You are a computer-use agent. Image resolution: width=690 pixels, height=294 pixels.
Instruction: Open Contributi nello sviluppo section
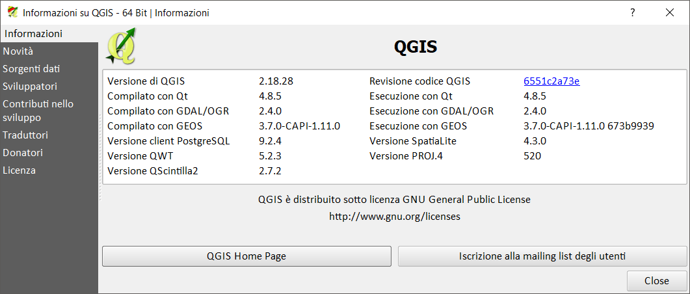coord(38,111)
